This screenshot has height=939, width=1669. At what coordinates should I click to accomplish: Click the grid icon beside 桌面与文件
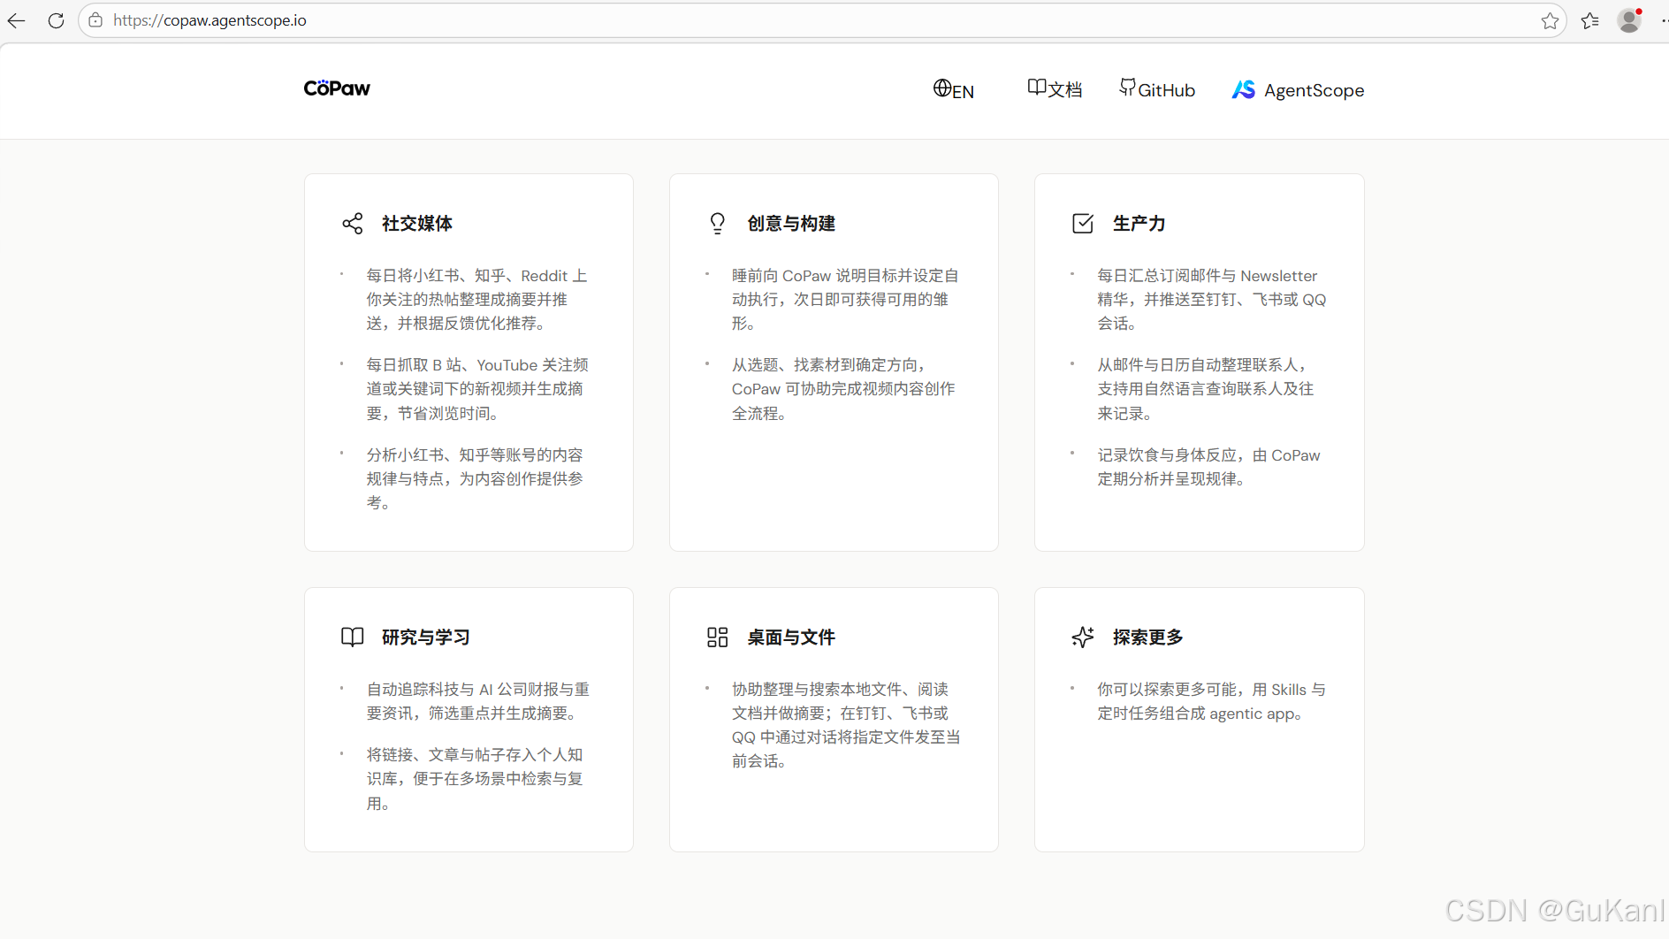pyautogui.click(x=718, y=637)
